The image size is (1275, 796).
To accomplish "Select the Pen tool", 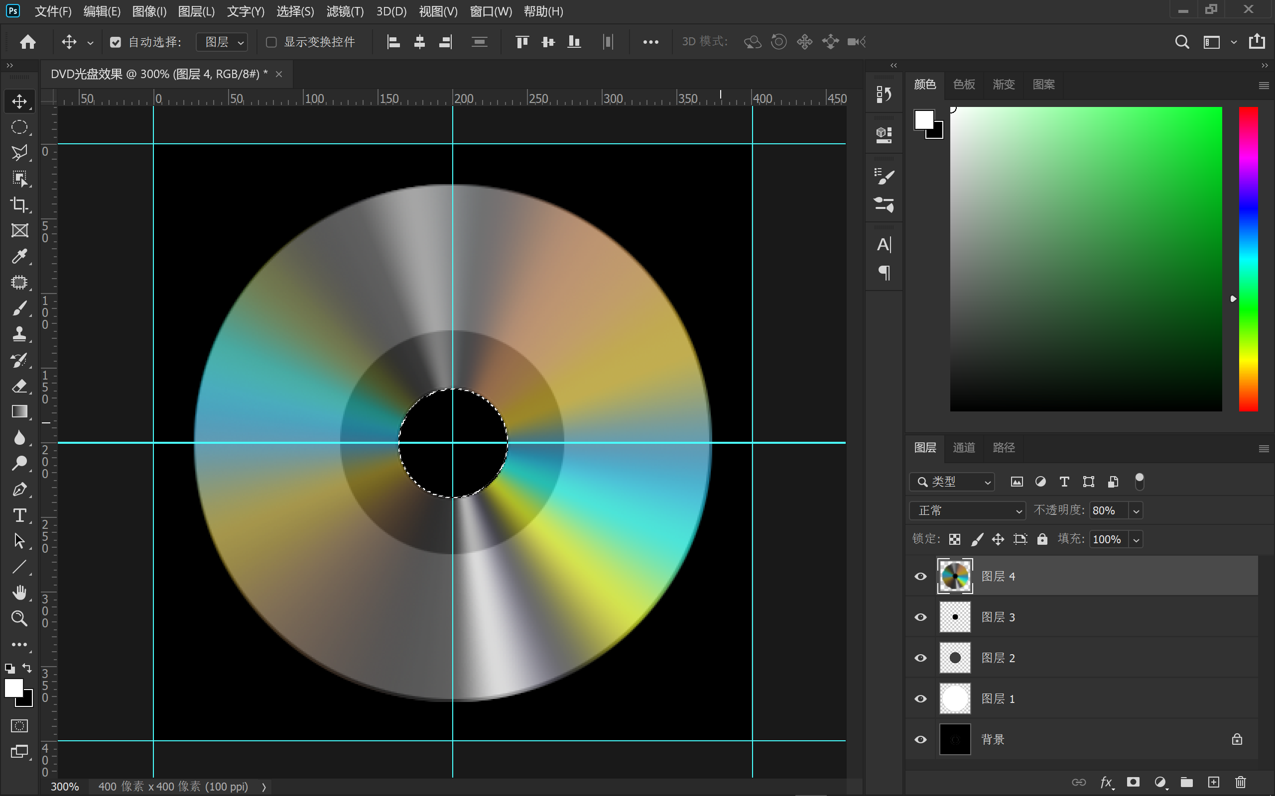I will click(19, 489).
